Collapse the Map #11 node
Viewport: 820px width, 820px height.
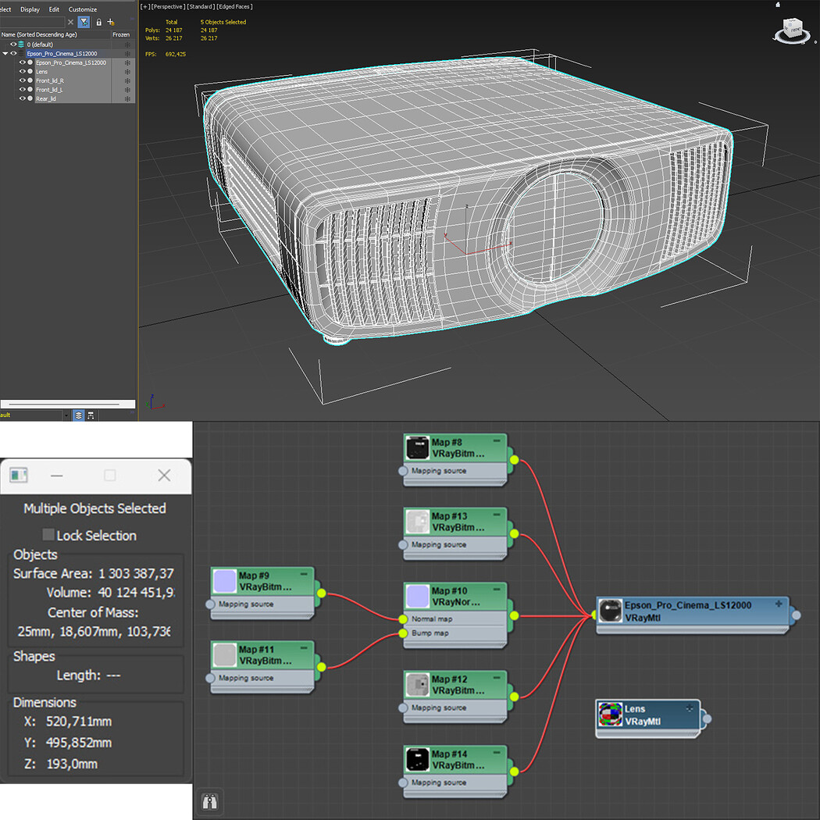pyautogui.click(x=303, y=648)
